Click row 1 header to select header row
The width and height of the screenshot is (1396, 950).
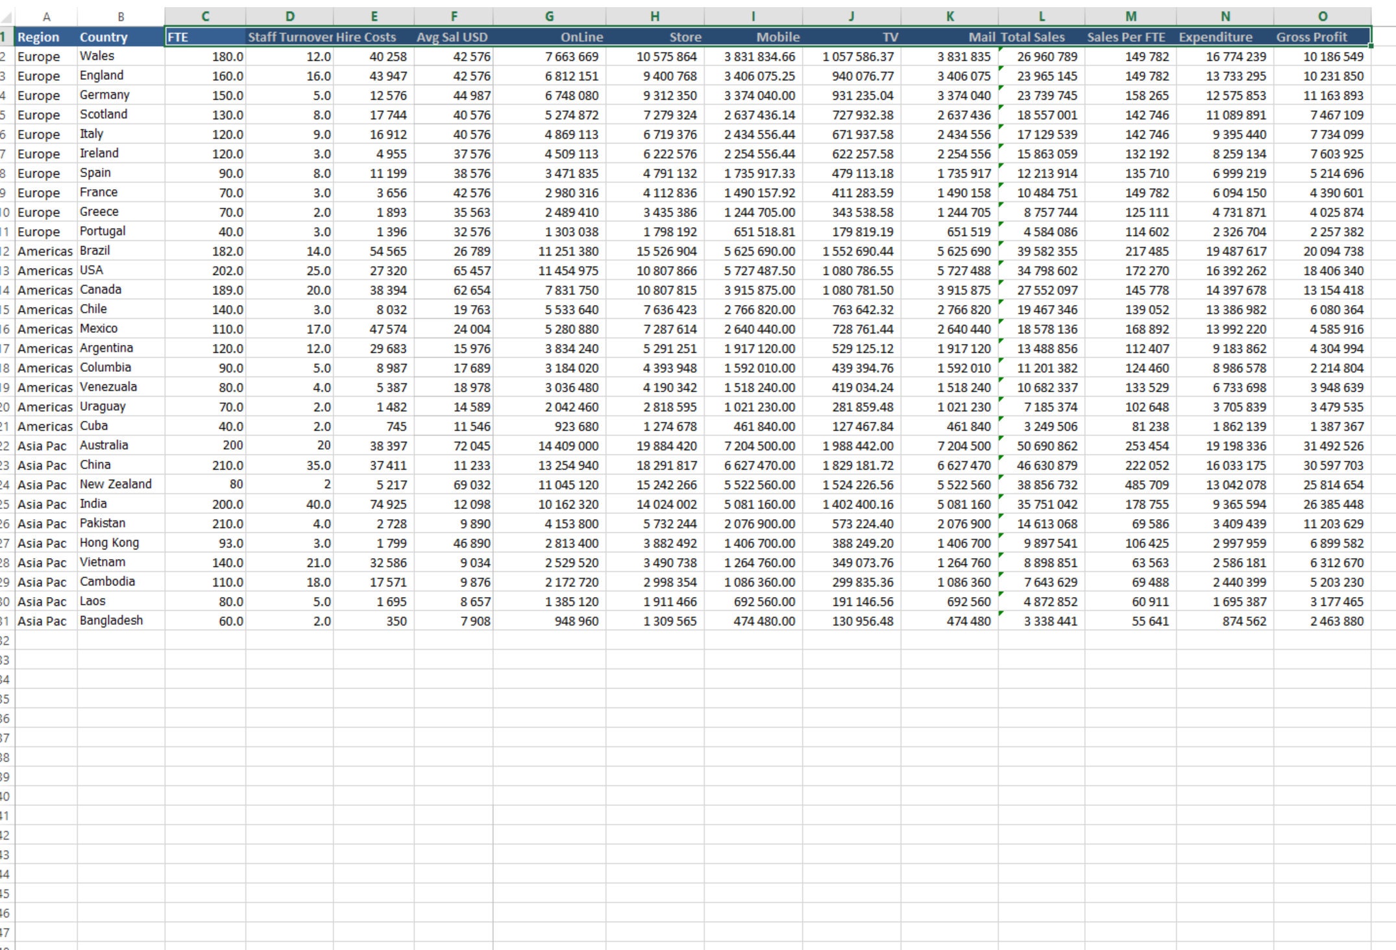tap(5, 37)
